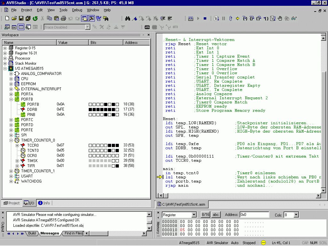Open the Register memory type dropdown
This screenshot has width=328, height=246.
(x=194, y=215)
